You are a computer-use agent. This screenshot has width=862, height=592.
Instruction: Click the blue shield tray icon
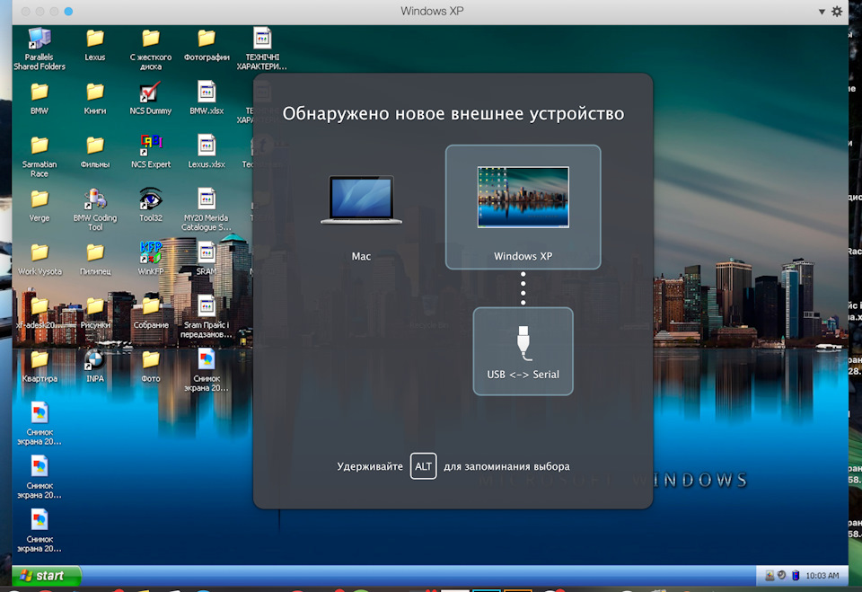point(795,576)
